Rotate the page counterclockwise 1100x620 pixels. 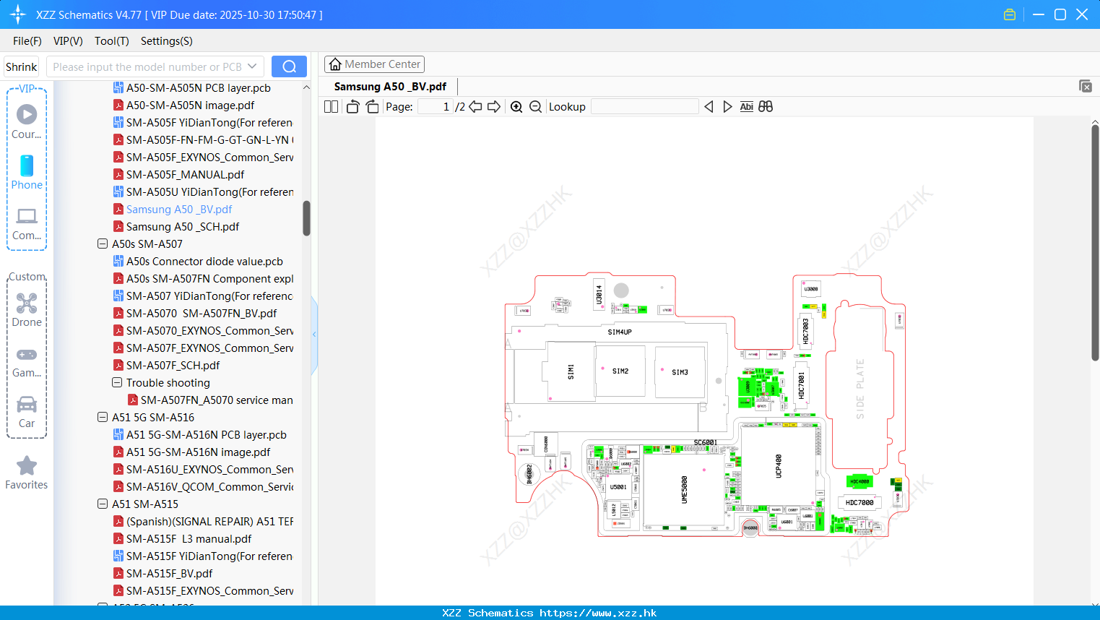(352, 106)
